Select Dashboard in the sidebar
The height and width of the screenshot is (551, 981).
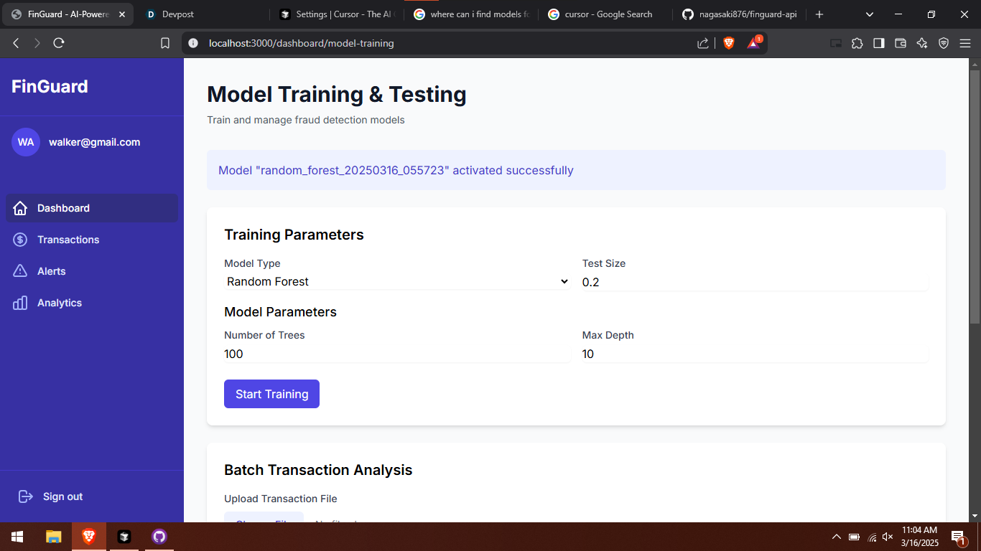coord(92,208)
